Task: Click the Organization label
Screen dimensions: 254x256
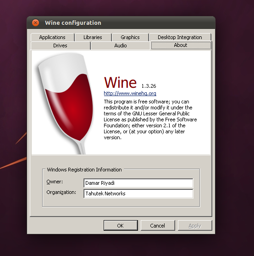Action: tap(61, 192)
